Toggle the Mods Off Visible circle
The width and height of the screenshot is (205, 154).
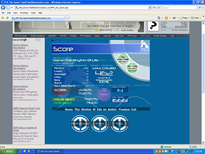point(104,94)
